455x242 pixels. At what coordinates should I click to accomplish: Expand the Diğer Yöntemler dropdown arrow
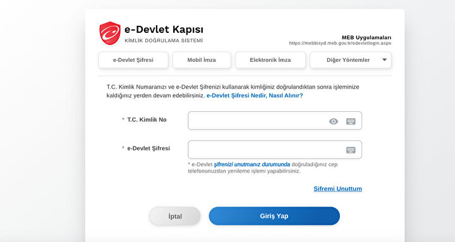click(384, 60)
